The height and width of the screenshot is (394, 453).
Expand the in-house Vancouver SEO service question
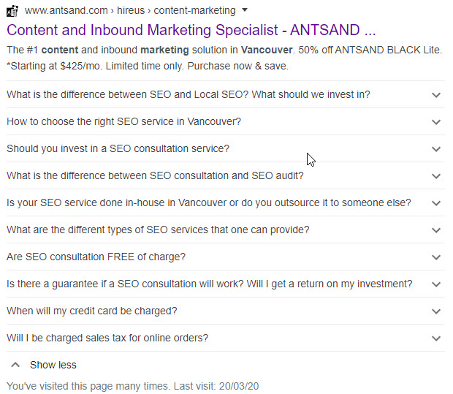click(x=225, y=202)
